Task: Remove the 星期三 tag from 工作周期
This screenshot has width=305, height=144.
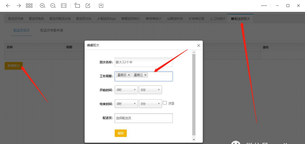Action: 145,75
